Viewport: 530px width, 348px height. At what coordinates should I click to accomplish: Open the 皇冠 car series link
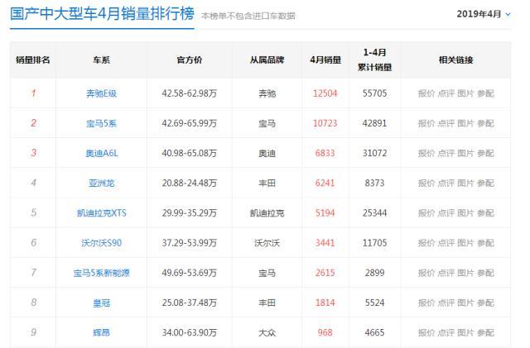point(101,303)
